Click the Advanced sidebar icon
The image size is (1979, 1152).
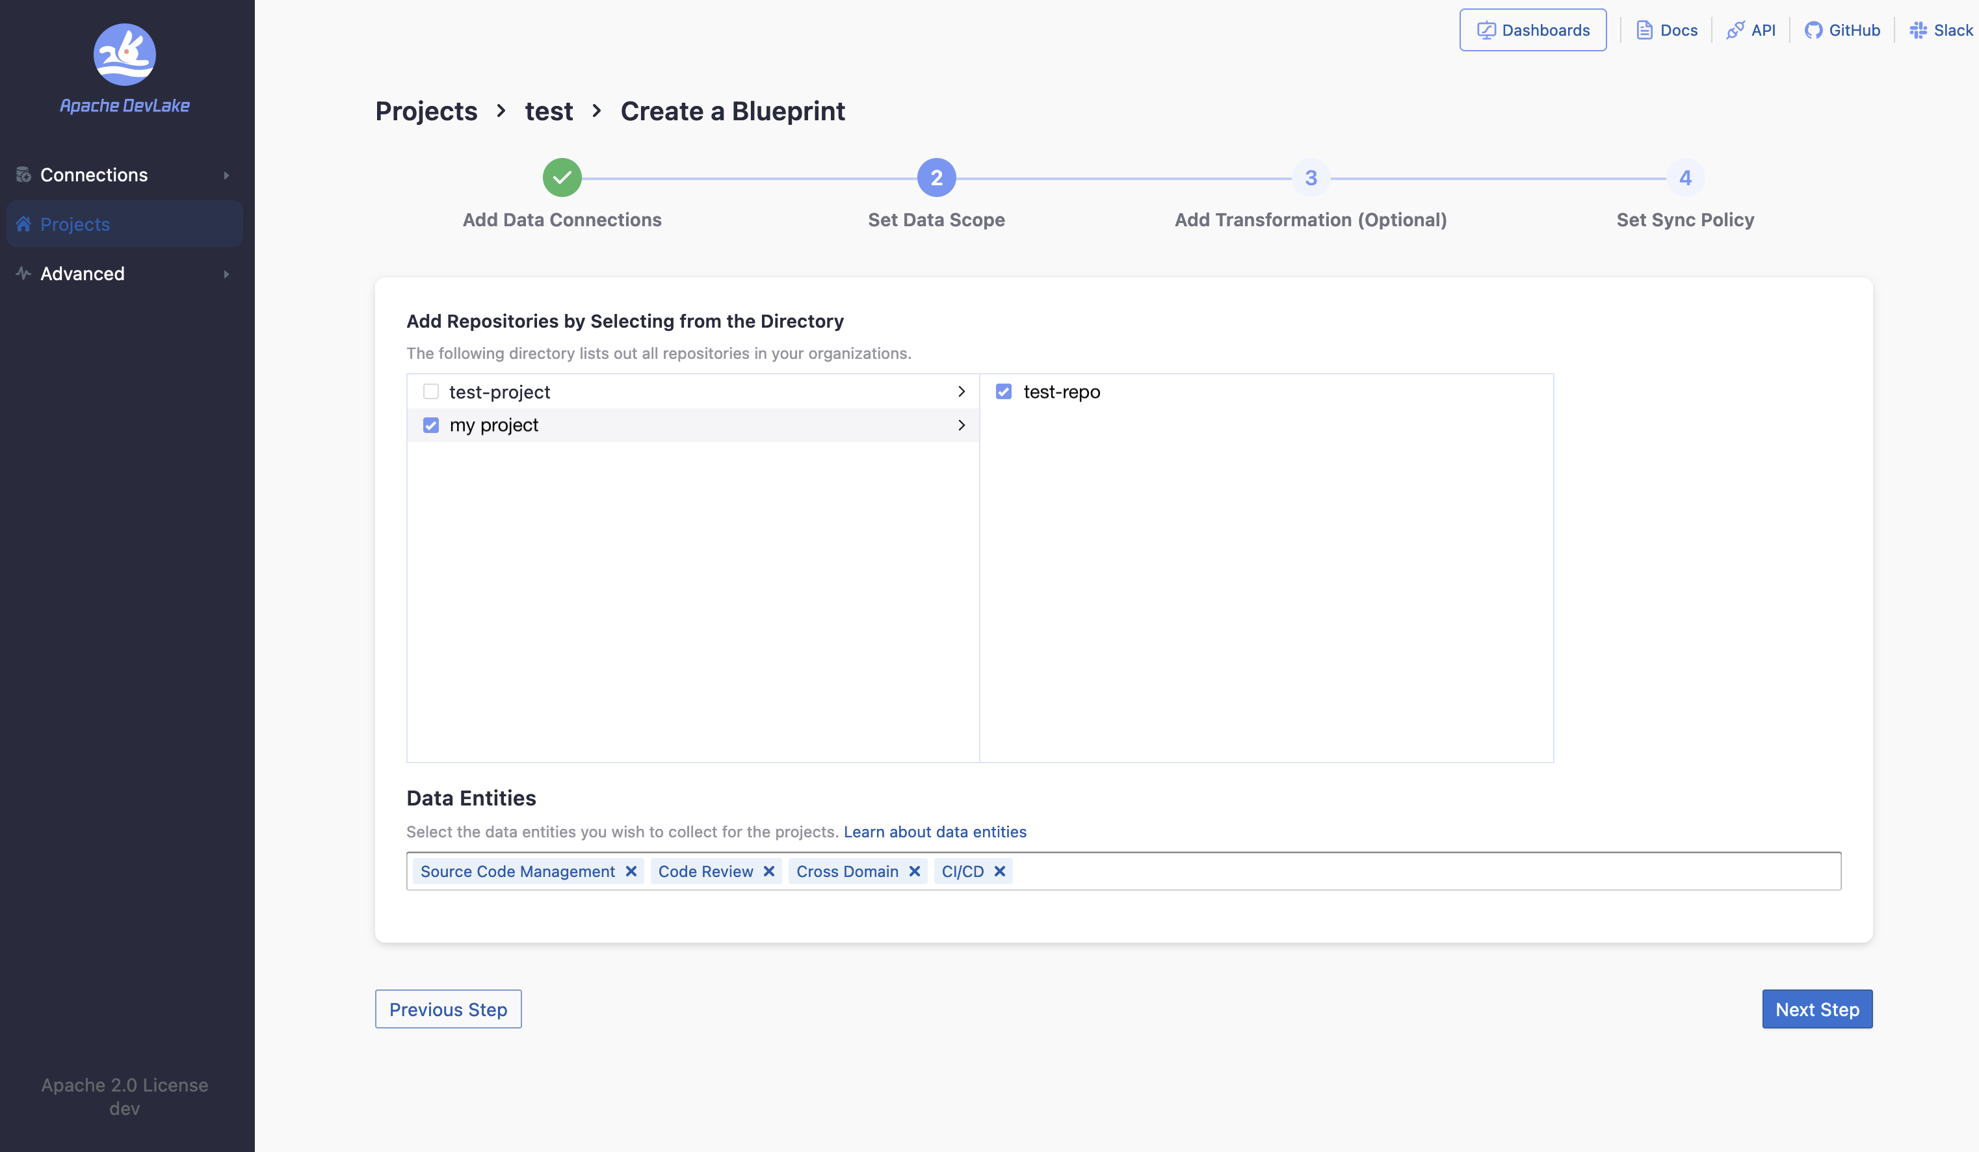[x=23, y=272]
